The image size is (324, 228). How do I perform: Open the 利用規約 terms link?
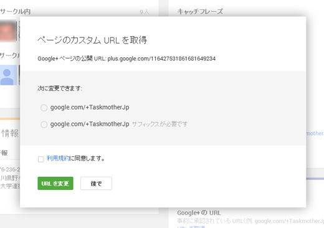point(58,158)
